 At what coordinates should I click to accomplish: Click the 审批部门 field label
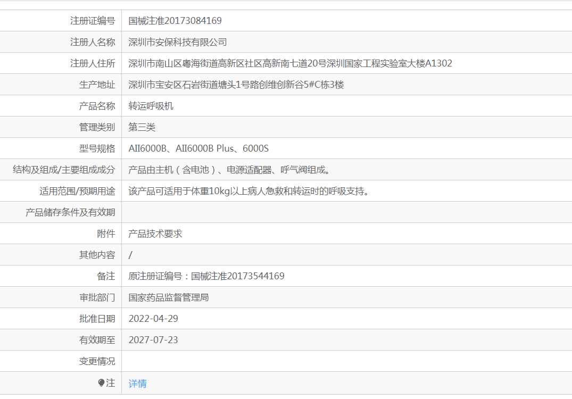(x=97, y=297)
